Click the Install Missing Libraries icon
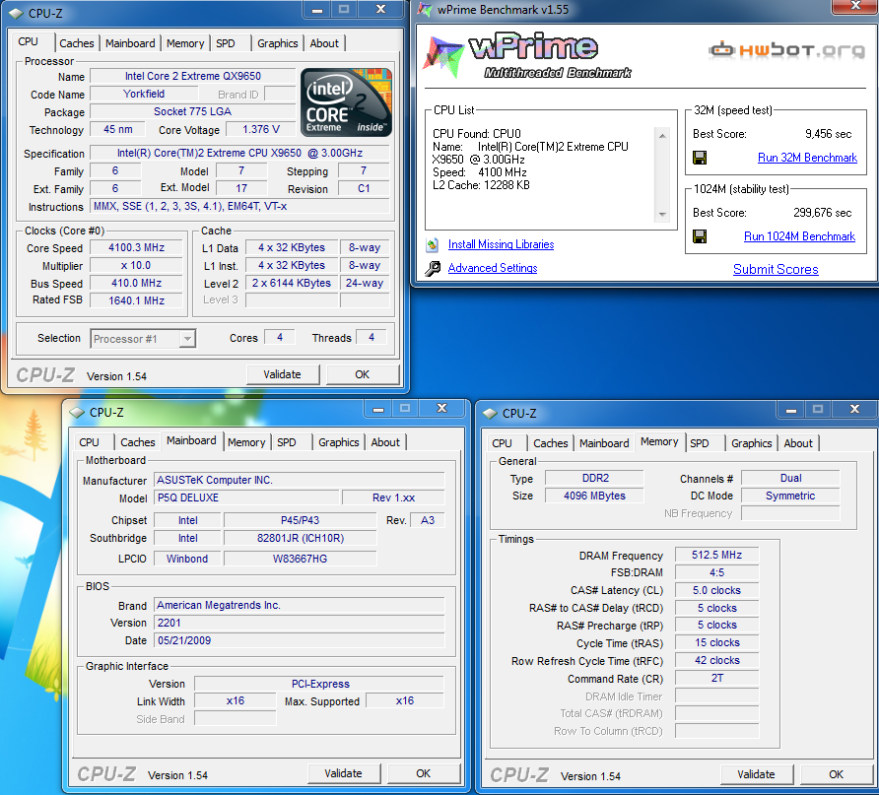Image resolution: width=879 pixels, height=795 pixels. 433,245
